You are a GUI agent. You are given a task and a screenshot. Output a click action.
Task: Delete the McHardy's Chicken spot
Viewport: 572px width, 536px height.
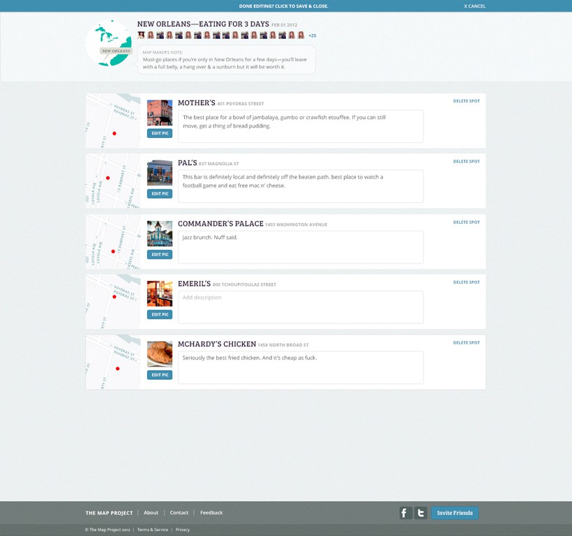466,343
